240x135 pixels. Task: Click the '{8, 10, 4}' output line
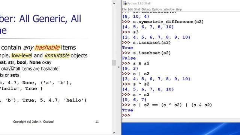click(136, 16)
